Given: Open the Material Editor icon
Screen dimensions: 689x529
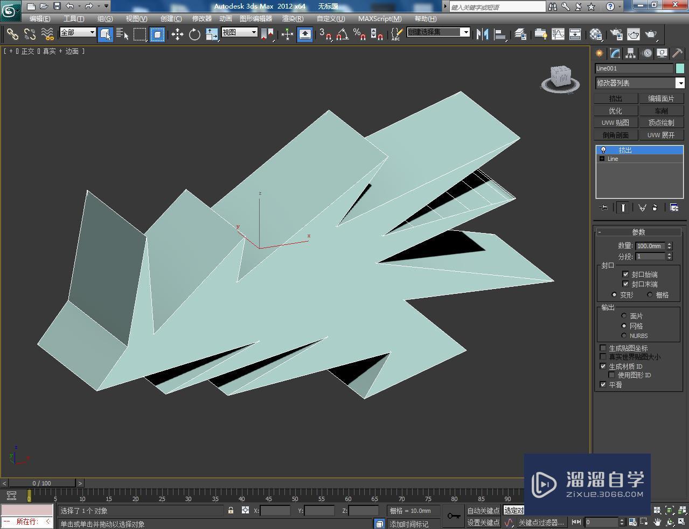Looking at the screenshot, I should click(x=596, y=34).
